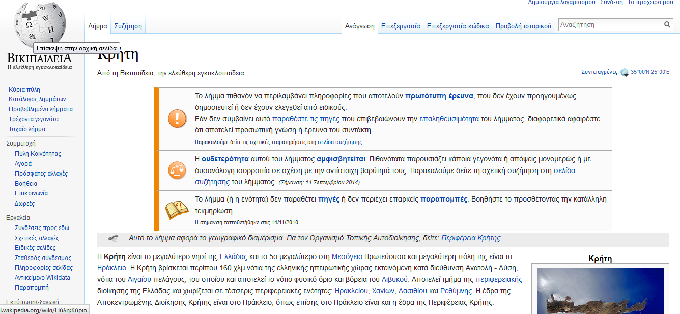The width and height of the screenshot is (680, 314).
Task: Open Αγορά sidebar link
Action: tap(23, 163)
